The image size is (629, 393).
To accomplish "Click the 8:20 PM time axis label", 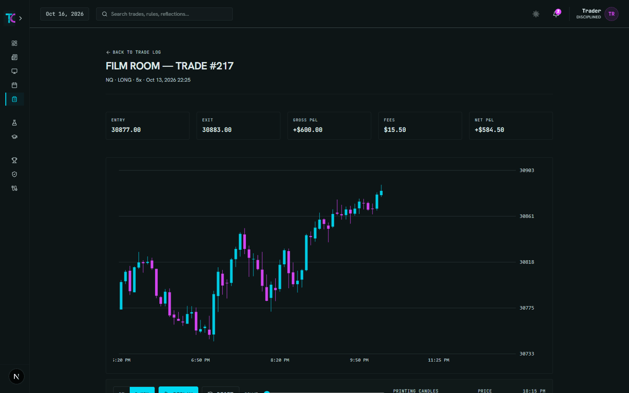I will pyautogui.click(x=280, y=360).
